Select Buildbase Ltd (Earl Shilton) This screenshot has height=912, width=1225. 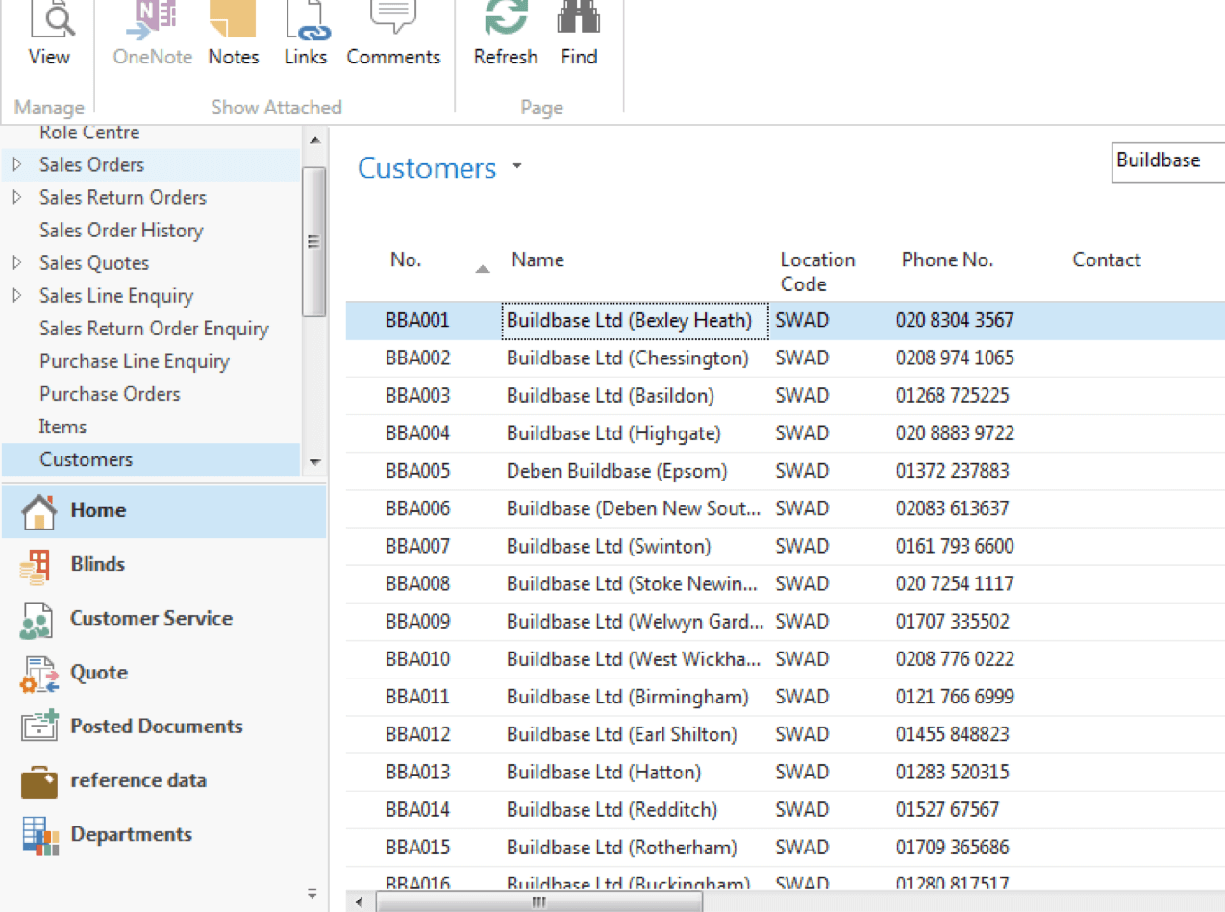621,734
